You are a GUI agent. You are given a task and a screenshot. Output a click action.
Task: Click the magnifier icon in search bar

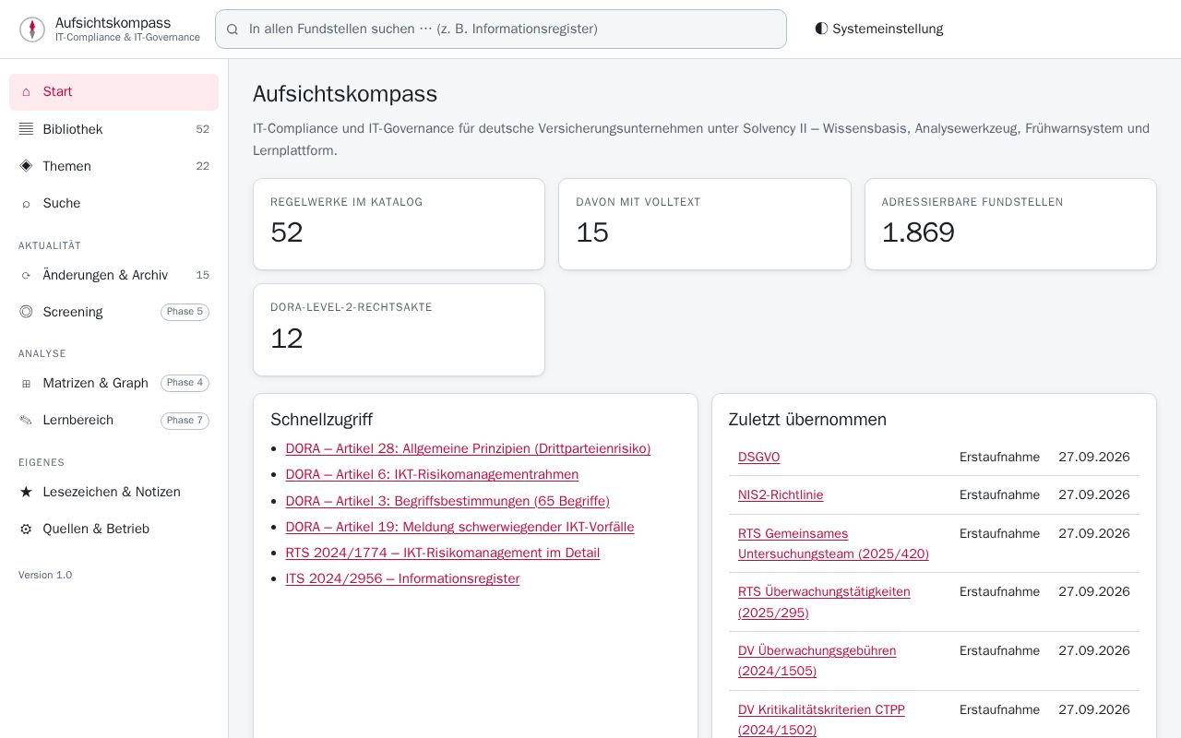tap(233, 30)
